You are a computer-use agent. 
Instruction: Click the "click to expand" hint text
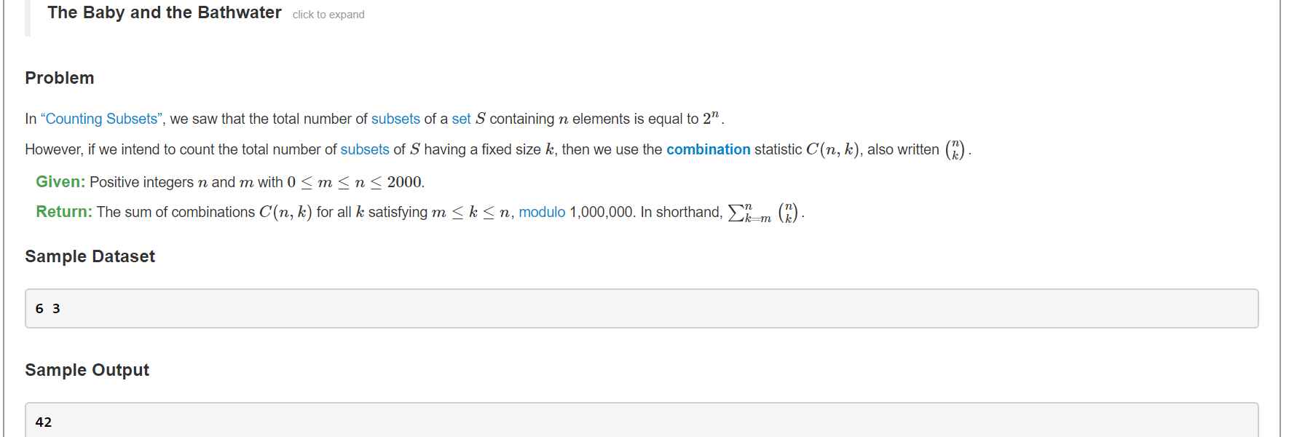(328, 15)
